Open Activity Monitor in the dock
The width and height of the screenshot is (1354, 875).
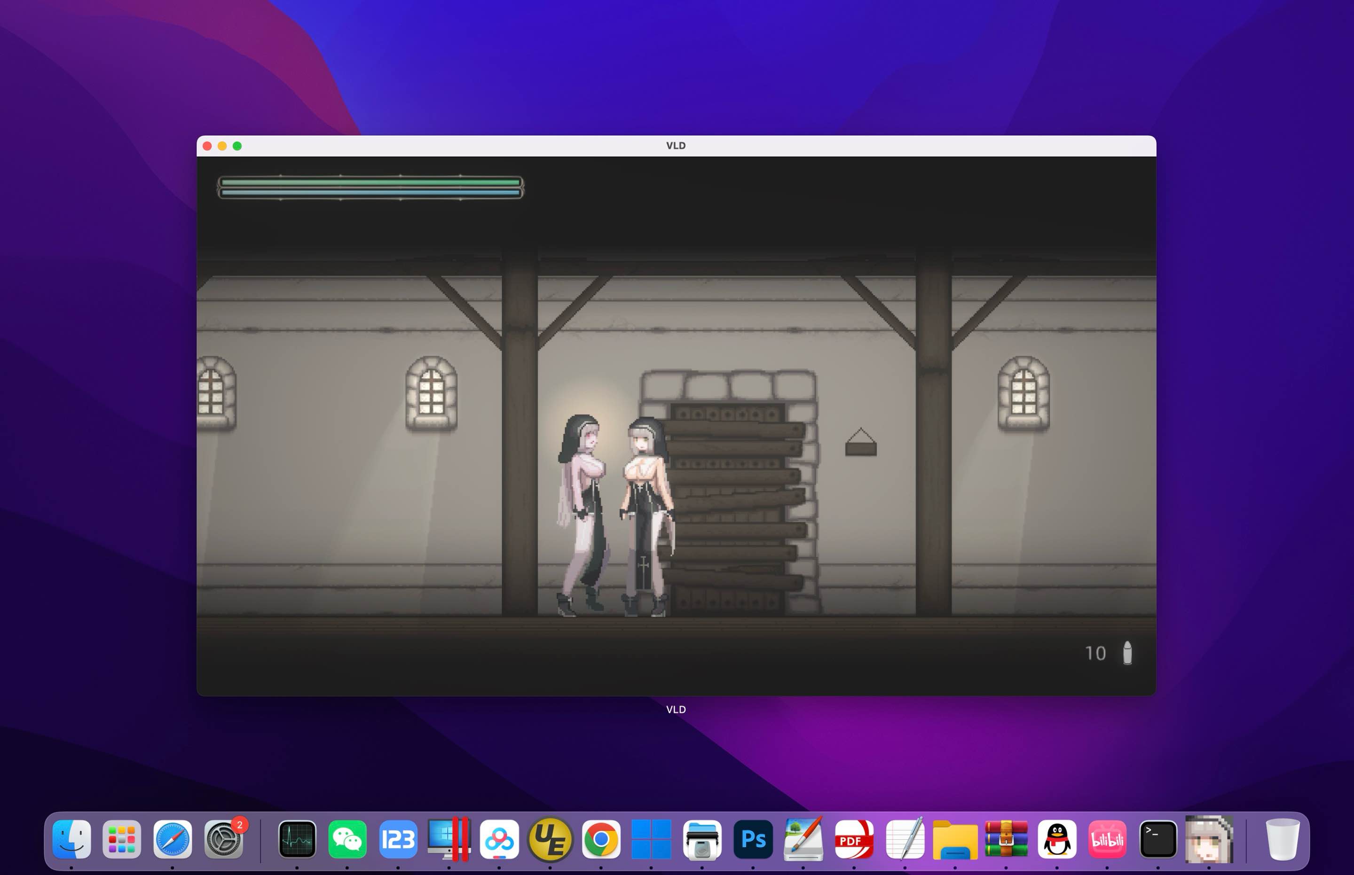(x=297, y=839)
